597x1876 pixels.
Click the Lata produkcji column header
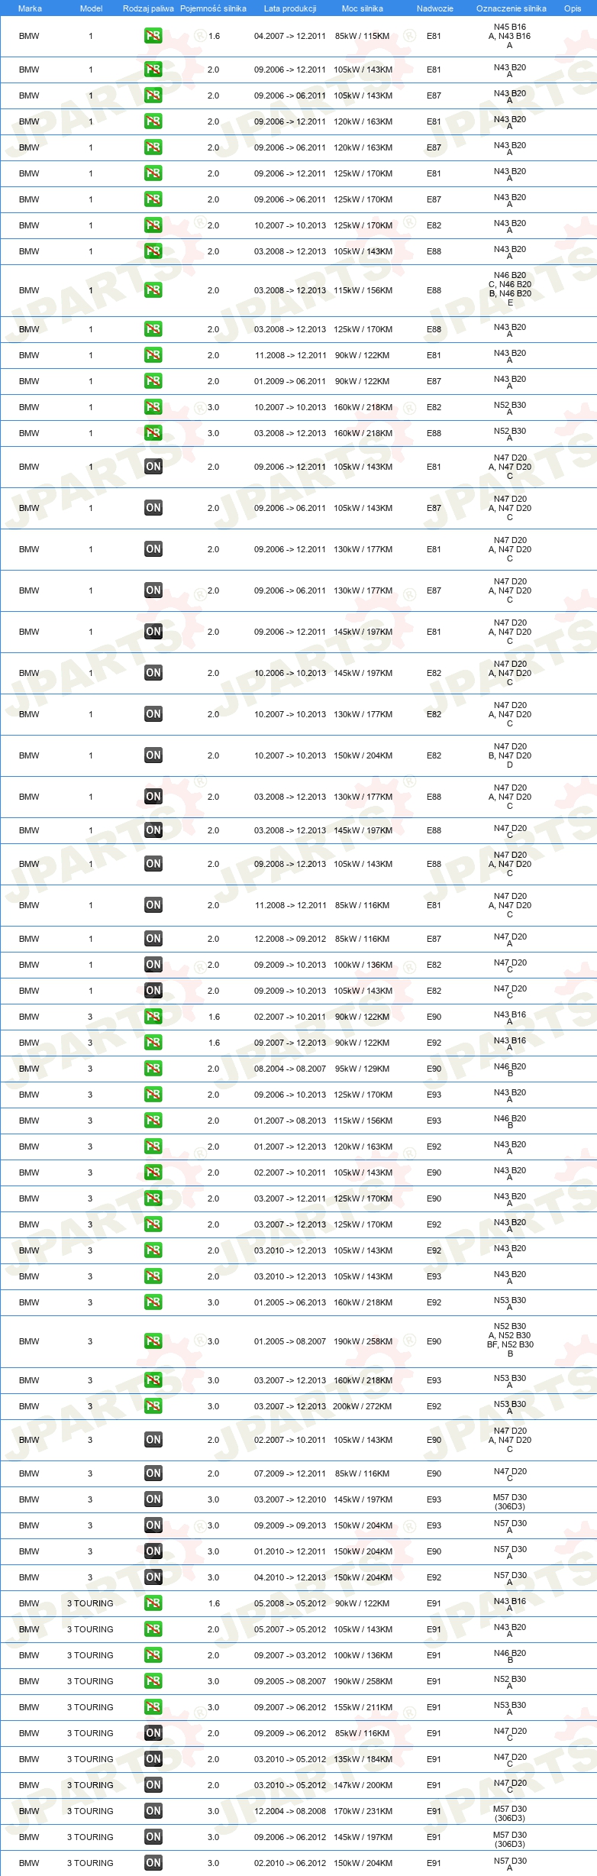click(x=290, y=8)
